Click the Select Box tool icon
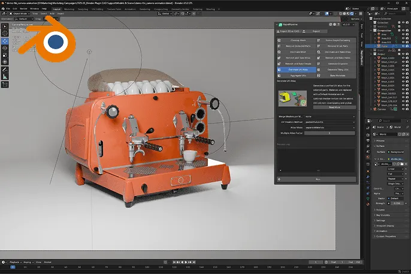 click(5, 26)
